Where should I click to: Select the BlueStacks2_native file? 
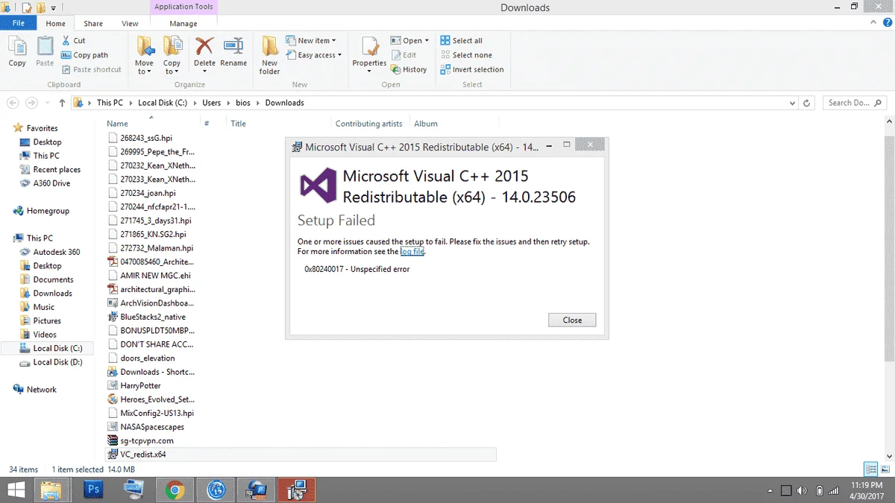coord(153,317)
